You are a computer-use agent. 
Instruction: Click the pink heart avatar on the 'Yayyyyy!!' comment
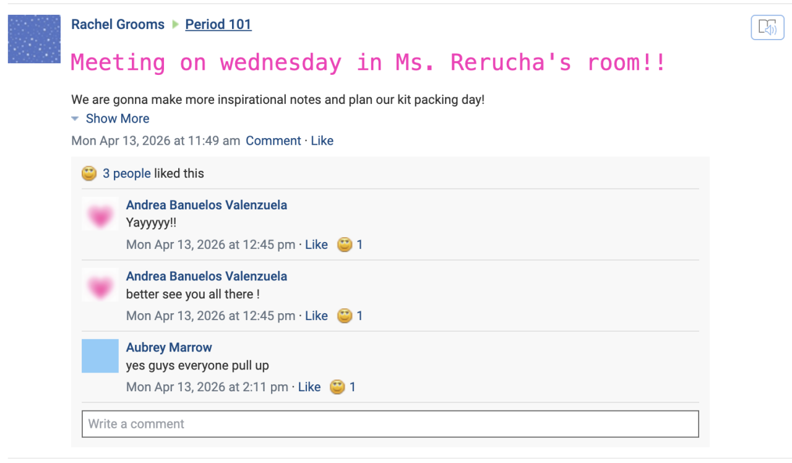(x=100, y=214)
